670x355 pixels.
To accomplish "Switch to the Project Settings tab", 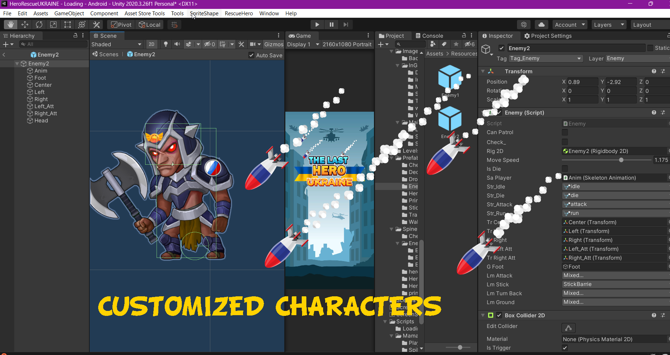I will tap(548, 36).
